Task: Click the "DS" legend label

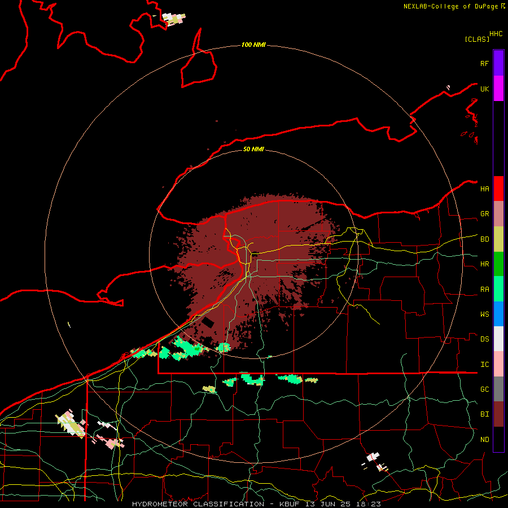Action: pyautogui.click(x=484, y=339)
